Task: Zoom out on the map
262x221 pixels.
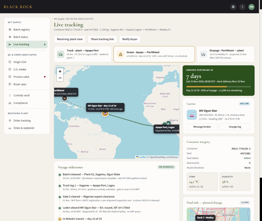Action: tap(60, 78)
